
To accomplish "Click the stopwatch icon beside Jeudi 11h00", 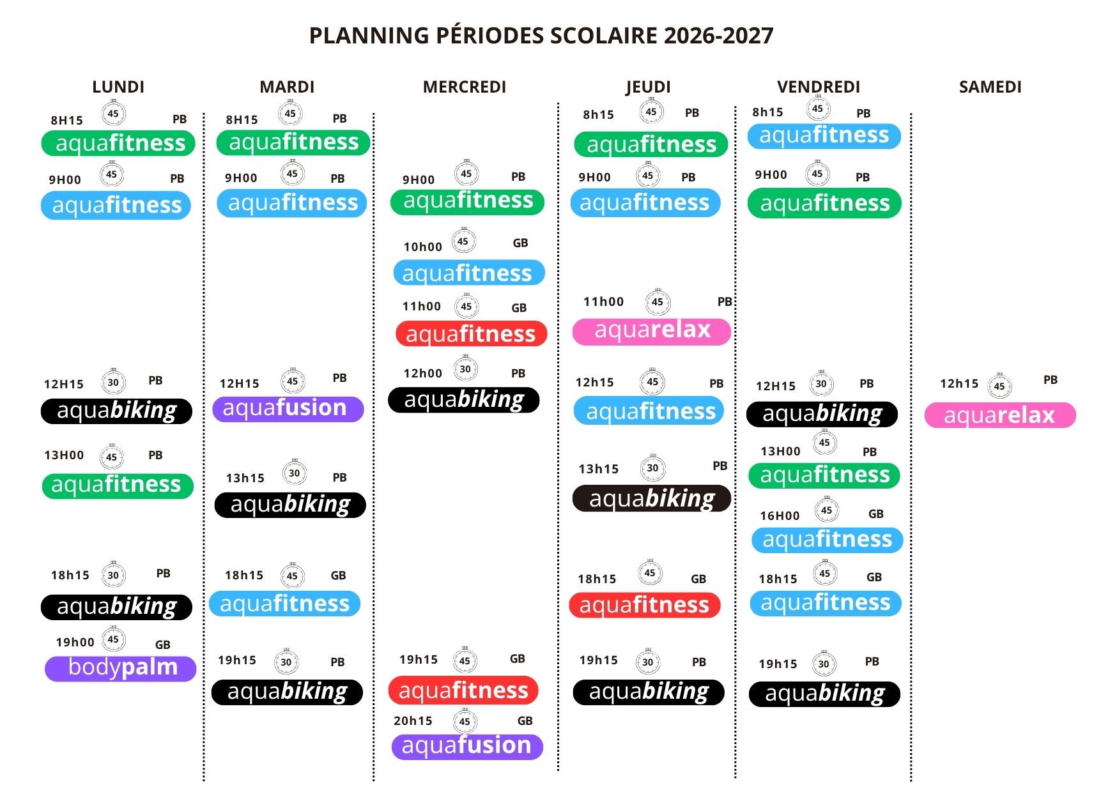I will click(x=658, y=301).
